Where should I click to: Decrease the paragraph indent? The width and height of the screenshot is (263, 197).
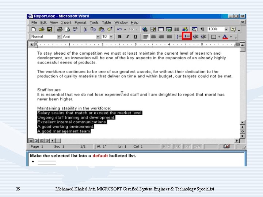click(x=195, y=37)
